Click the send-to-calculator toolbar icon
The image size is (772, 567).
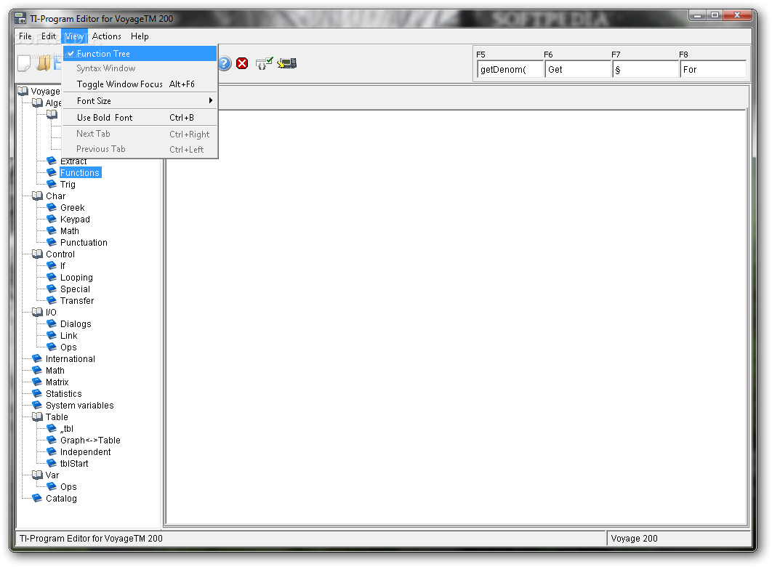[286, 63]
